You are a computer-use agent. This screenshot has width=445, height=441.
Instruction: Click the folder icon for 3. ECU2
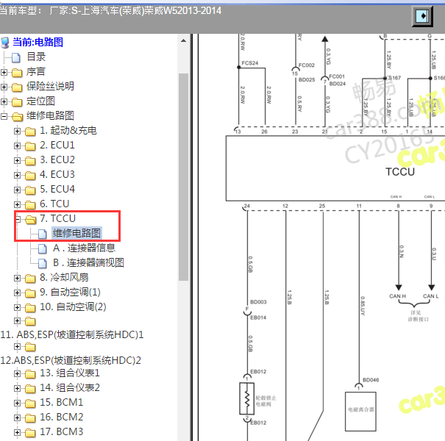pos(30,161)
